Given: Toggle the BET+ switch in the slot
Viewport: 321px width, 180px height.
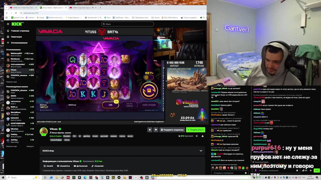Looking at the screenshot, I should click(x=149, y=77).
